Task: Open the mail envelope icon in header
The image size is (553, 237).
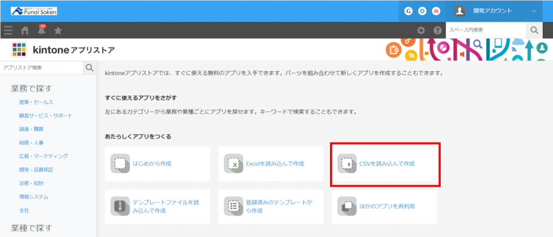Action: click(x=436, y=11)
